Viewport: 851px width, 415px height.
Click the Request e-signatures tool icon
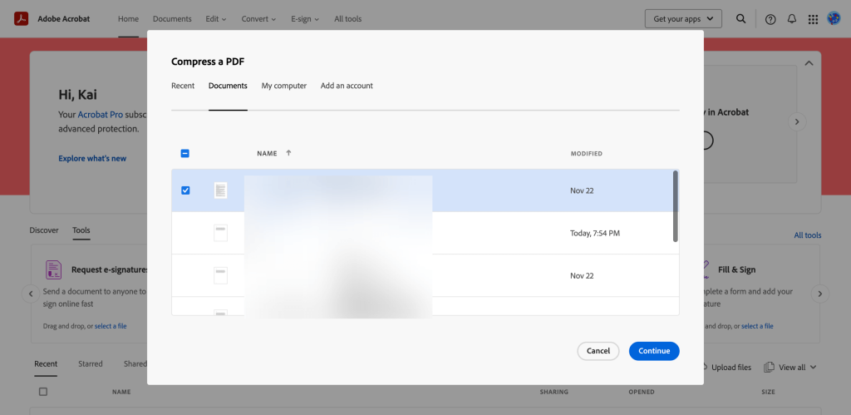(x=54, y=269)
